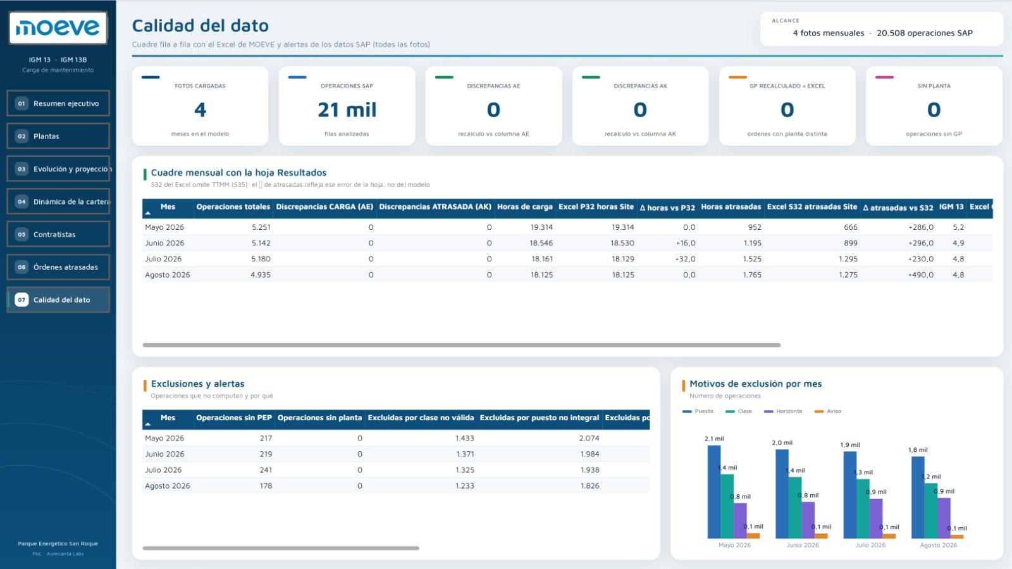Navigate to Órdenes atrasadas
The width and height of the screenshot is (1012, 569).
click(58, 267)
